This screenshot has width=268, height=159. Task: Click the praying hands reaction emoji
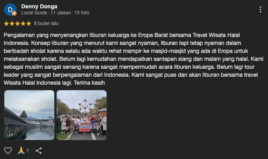click(x=21, y=151)
